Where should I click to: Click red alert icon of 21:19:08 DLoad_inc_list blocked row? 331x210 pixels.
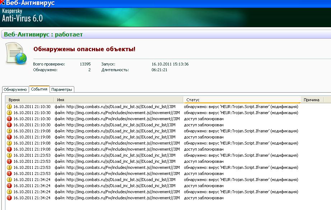click(x=9, y=137)
